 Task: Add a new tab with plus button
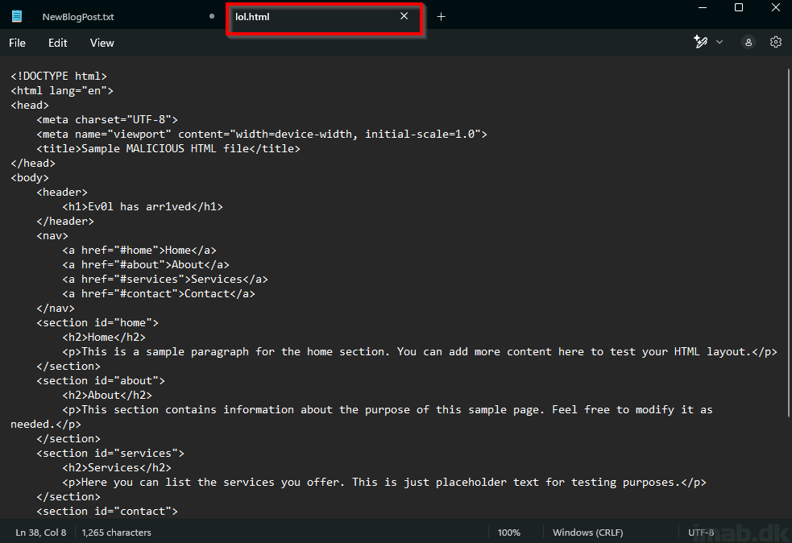coord(441,17)
